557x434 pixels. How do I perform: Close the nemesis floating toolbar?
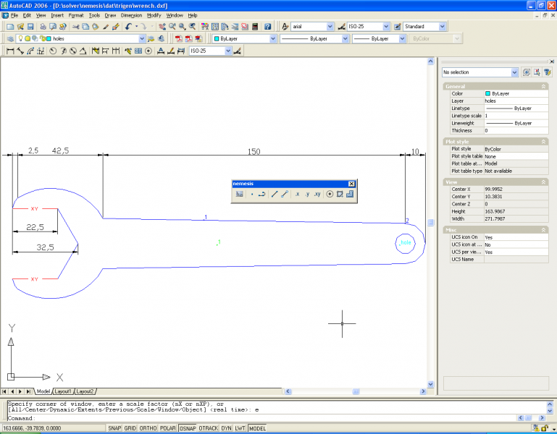click(351, 184)
